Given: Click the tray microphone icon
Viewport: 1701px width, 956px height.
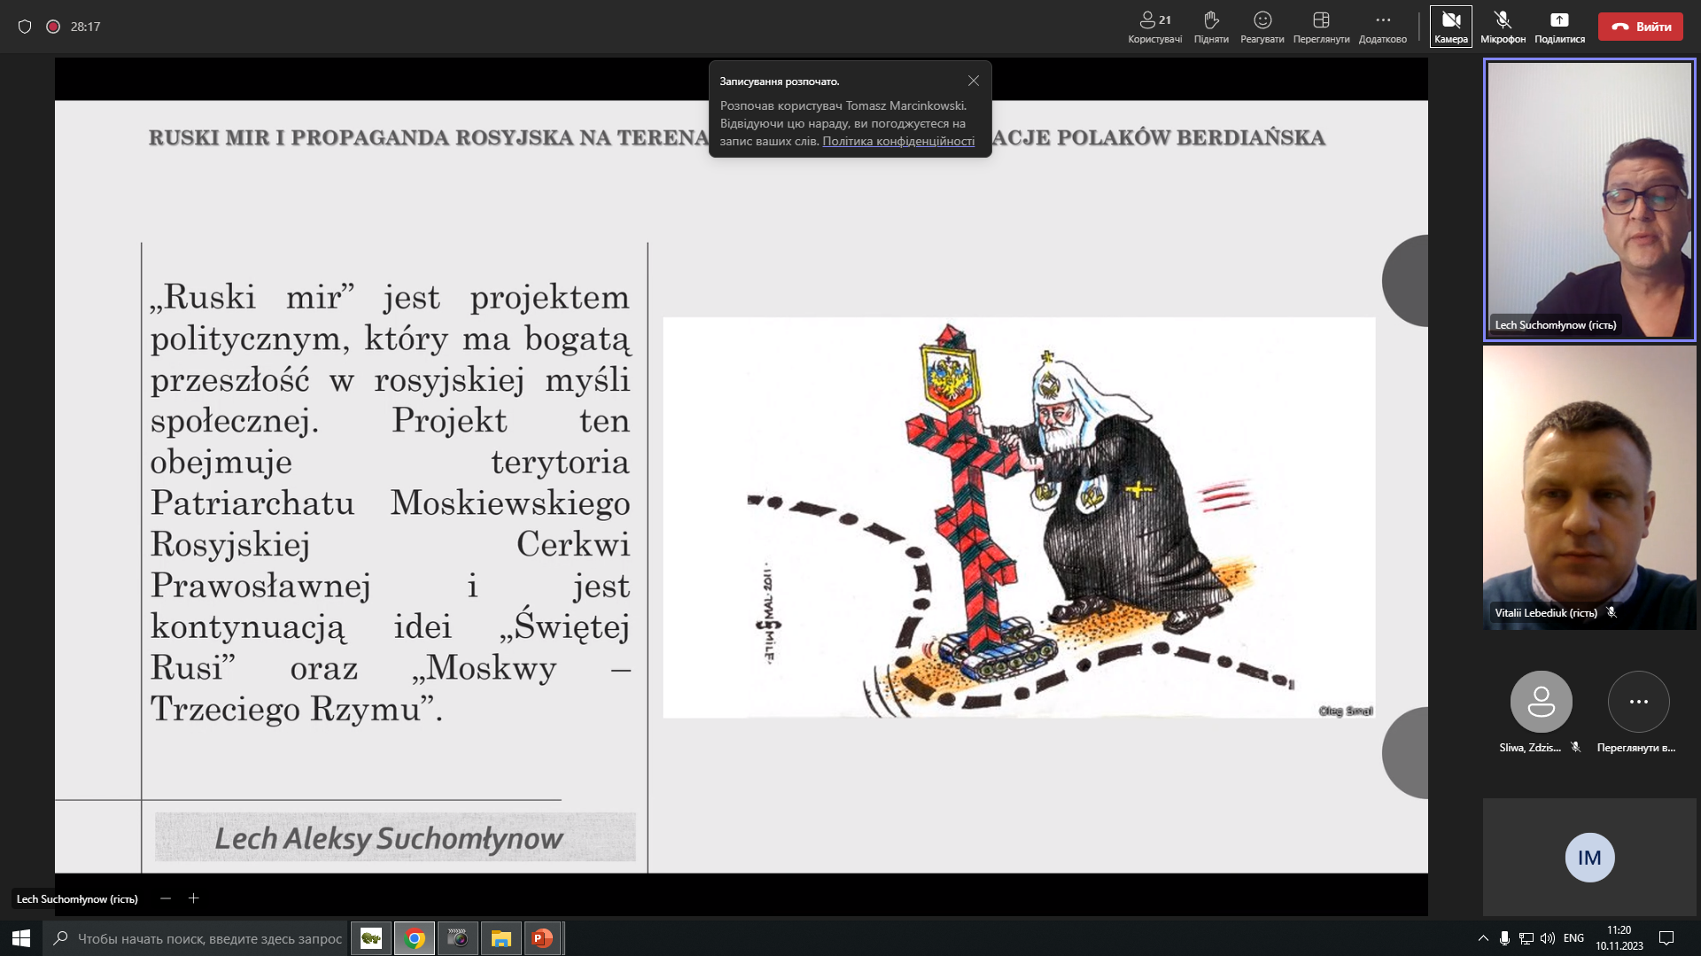Looking at the screenshot, I should tap(1504, 938).
